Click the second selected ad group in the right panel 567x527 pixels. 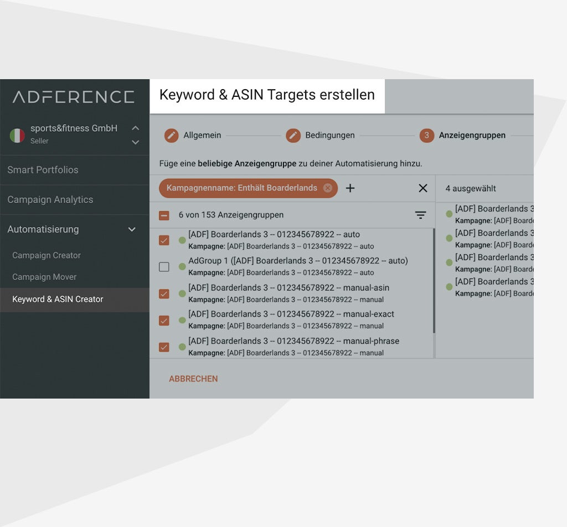[x=489, y=239]
